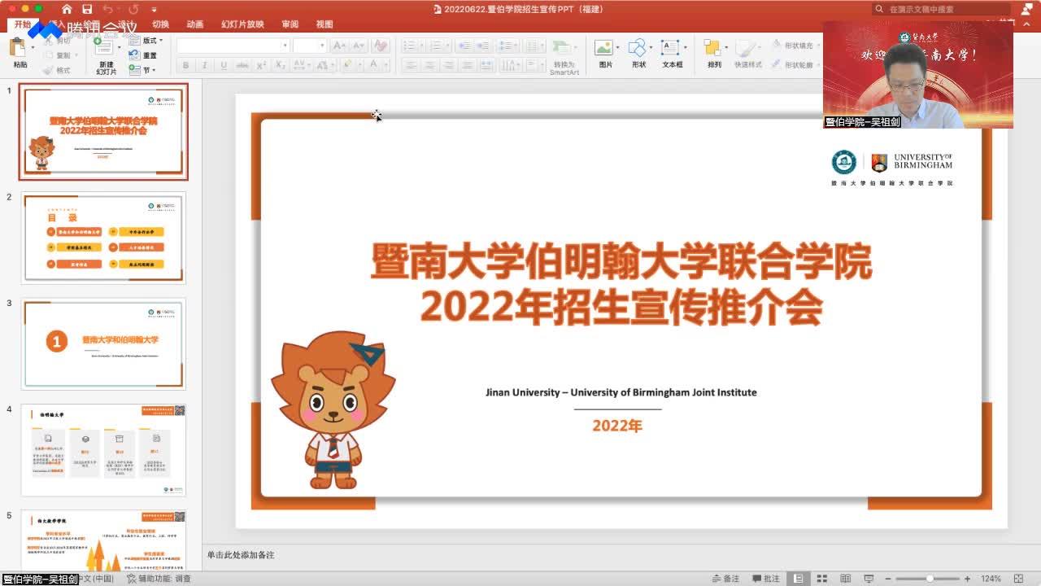Screen dimensions: 1041x586
Task: Redo the last action
Action: point(132,9)
